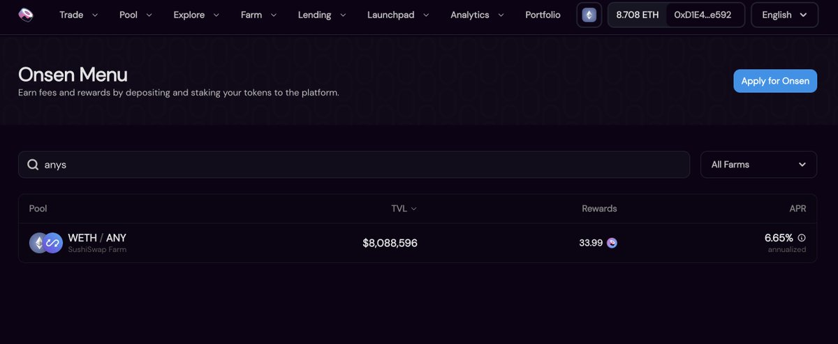Click the 8.708 ETH balance

tap(637, 15)
